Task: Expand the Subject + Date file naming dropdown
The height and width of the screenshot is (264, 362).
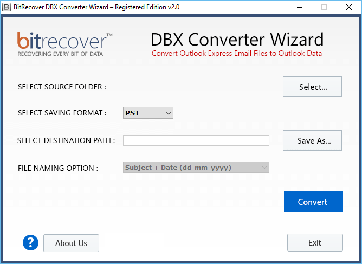Action: (x=196, y=168)
